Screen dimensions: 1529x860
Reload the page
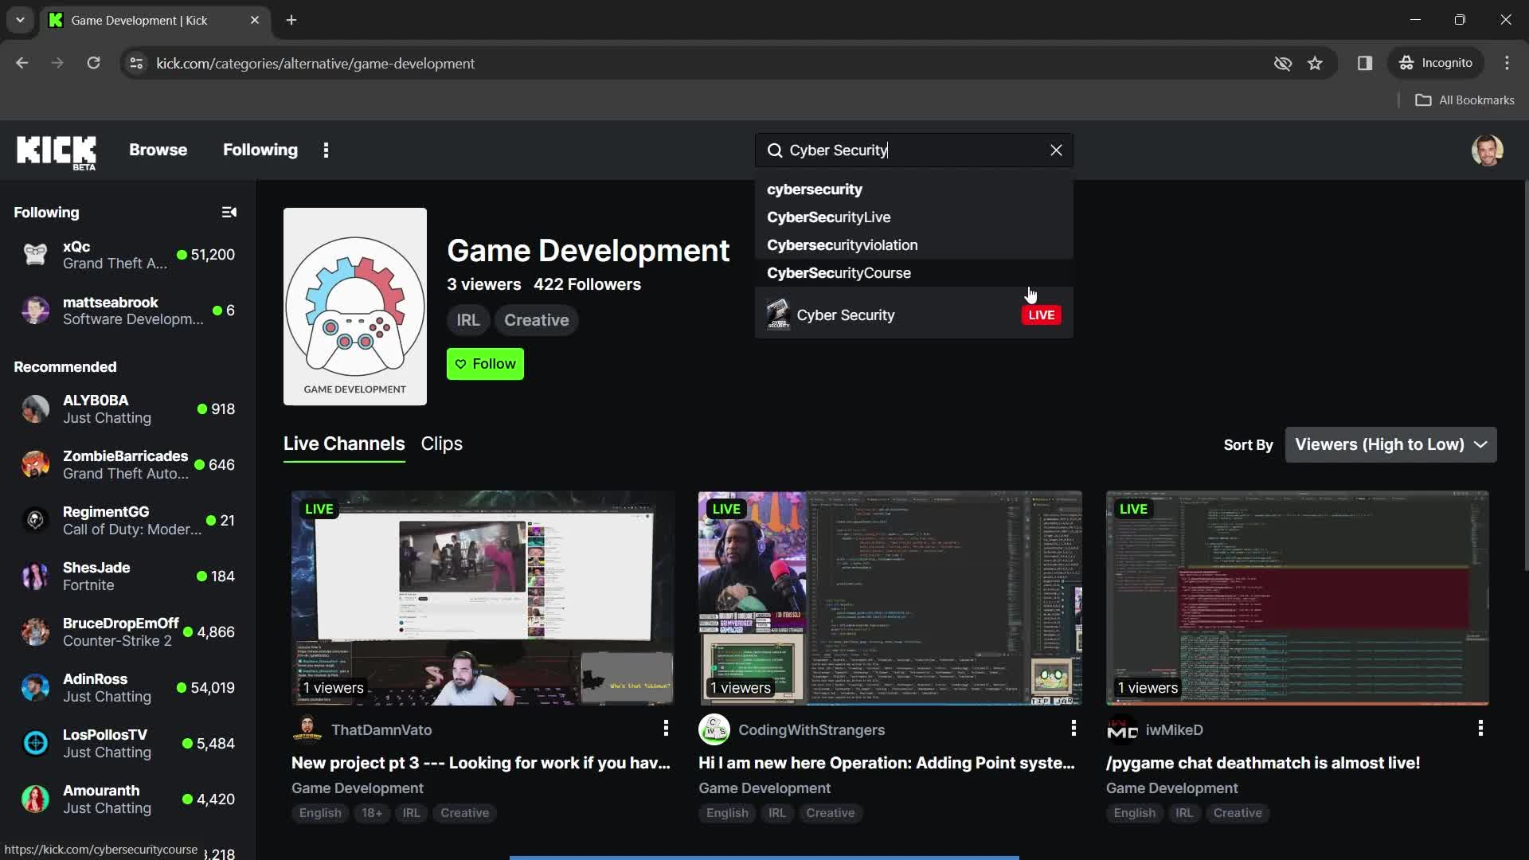93,63
